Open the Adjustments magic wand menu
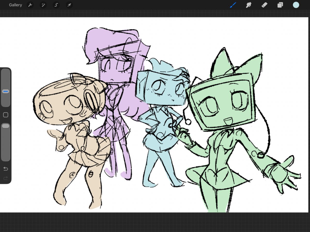Image resolution: width=310 pixels, height=232 pixels. pyautogui.click(x=43, y=5)
